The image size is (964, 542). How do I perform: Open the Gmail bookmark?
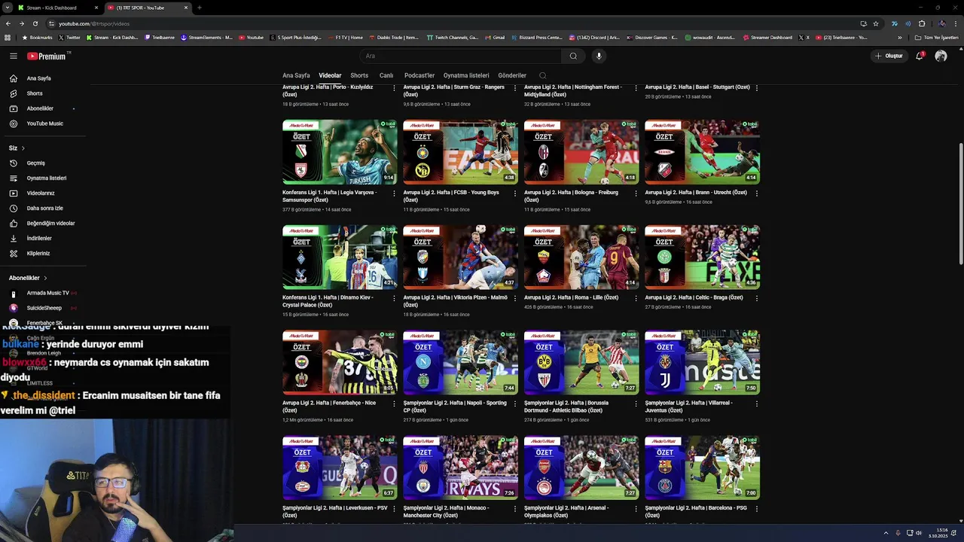tap(496, 37)
